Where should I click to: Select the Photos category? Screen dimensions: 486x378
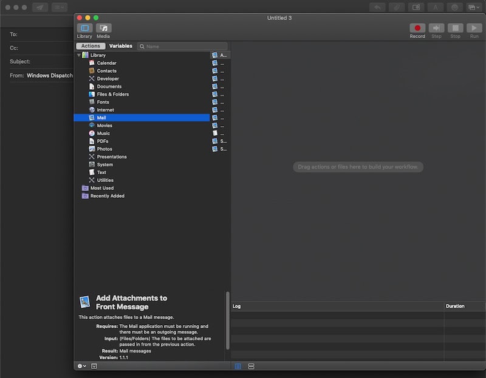[142, 149]
